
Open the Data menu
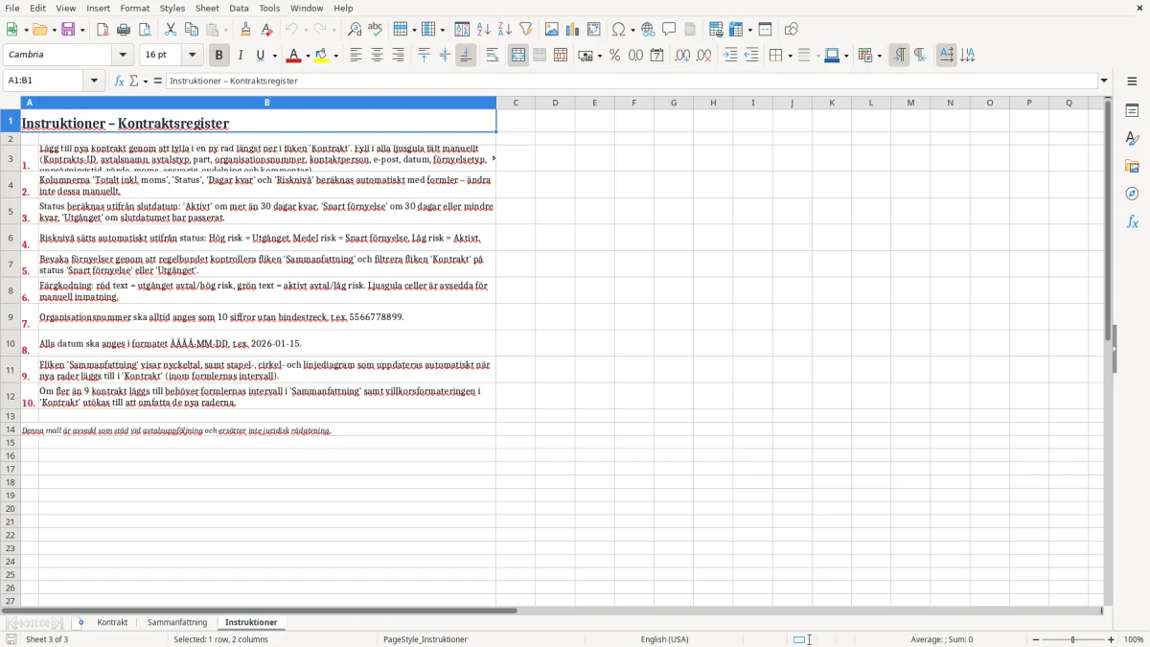[x=239, y=8]
